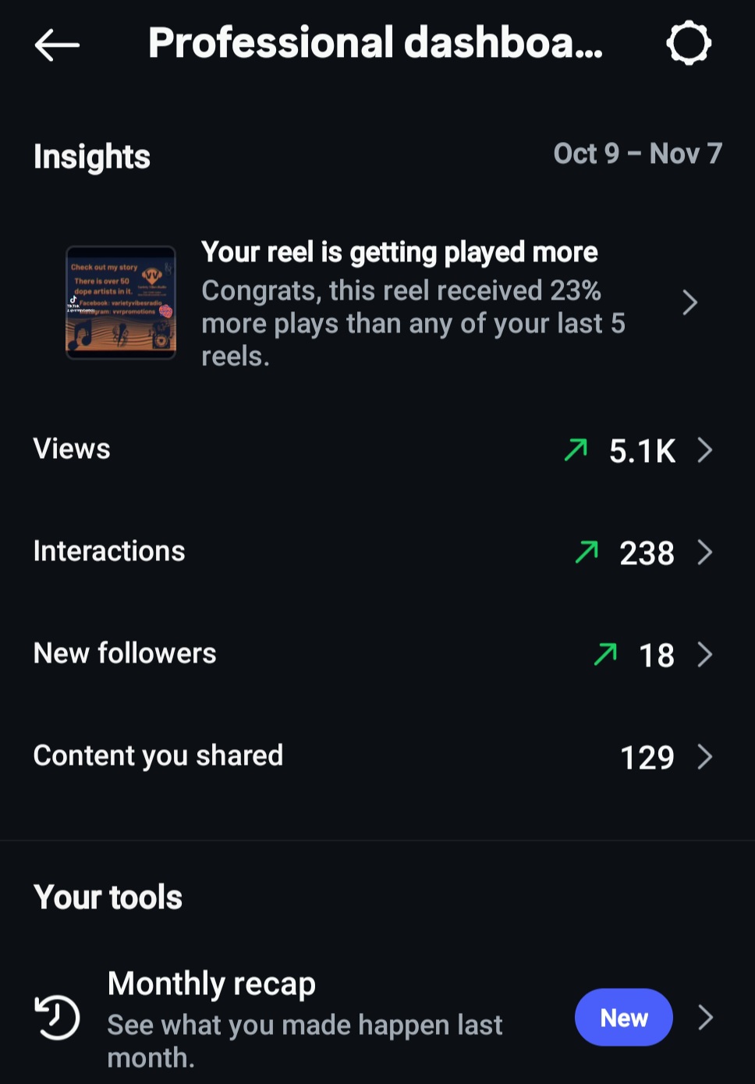The height and width of the screenshot is (1084, 755).
Task: Expand the Content you shared chevron
Action: click(705, 756)
